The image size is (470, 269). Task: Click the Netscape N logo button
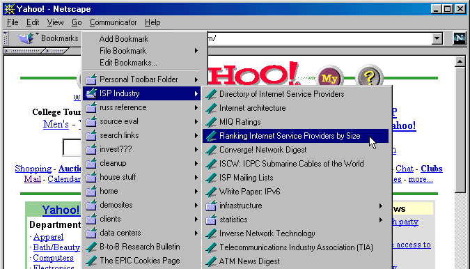[x=460, y=38]
